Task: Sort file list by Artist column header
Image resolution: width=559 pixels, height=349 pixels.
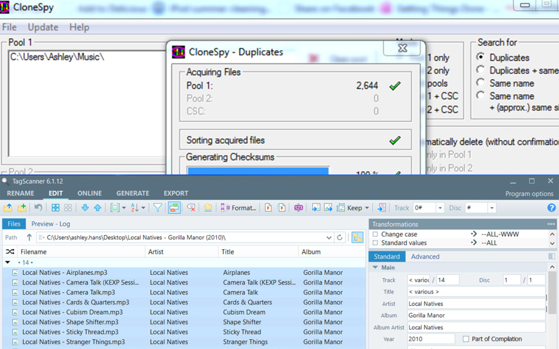Action: (181, 252)
